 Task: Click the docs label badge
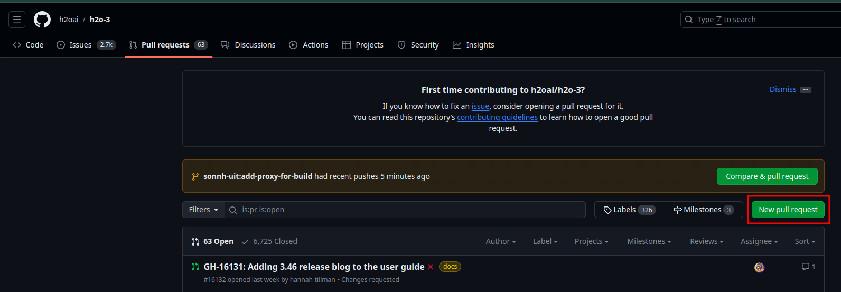coord(450,267)
